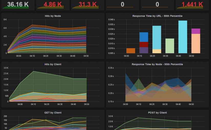Click the peach segment of the 04:50 bar
This screenshot has width=211, height=130.
click(196, 43)
